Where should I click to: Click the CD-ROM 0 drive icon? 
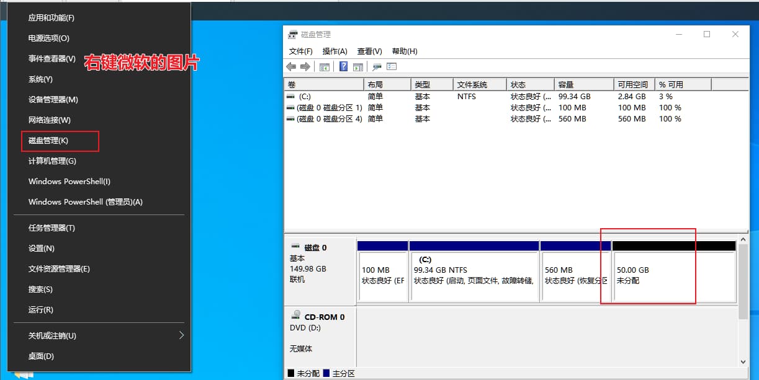pyautogui.click(x=296, y=316)
